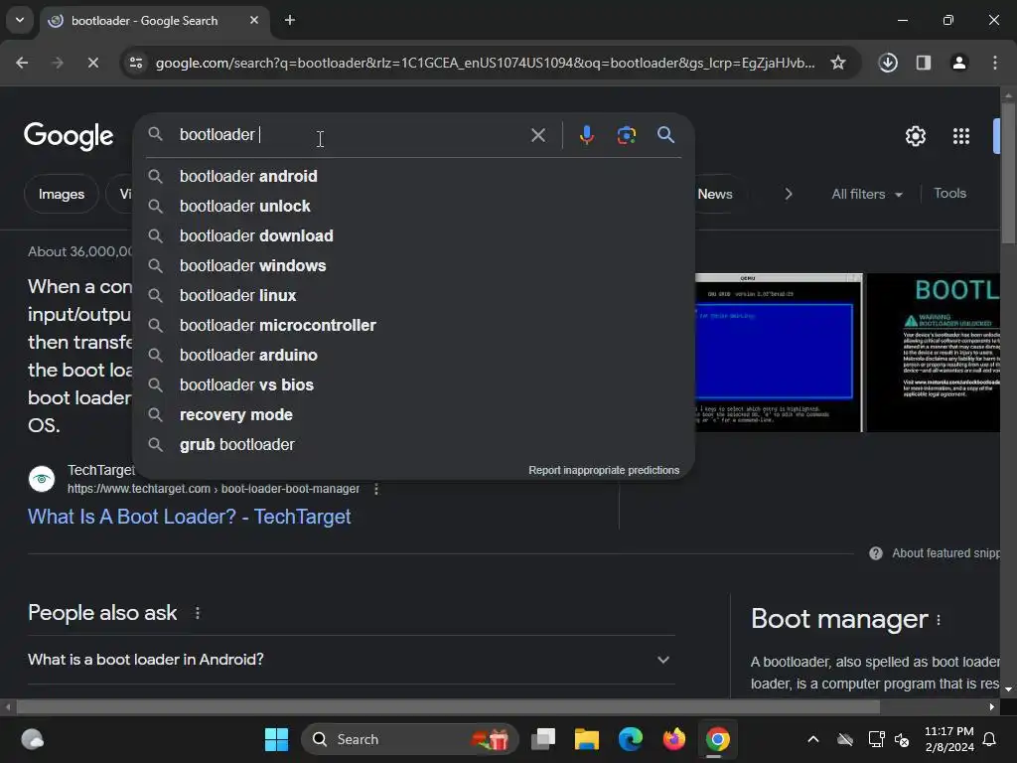
Task: Open tab search dropdown arrow
Action: point(20,20)
